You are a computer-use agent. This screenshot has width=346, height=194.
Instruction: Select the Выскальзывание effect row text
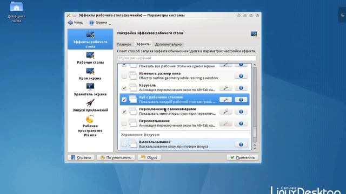tap(174, 144)
